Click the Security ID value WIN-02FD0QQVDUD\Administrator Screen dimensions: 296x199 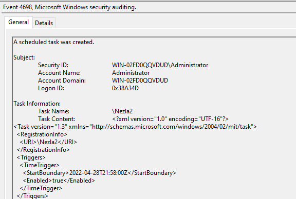click(160, 65)
